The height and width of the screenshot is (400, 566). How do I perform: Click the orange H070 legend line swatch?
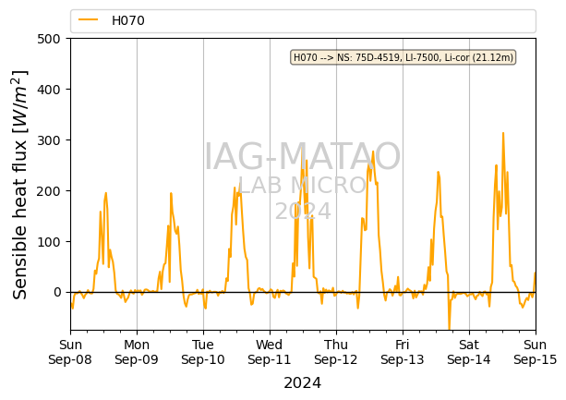[x=88, y=20]
